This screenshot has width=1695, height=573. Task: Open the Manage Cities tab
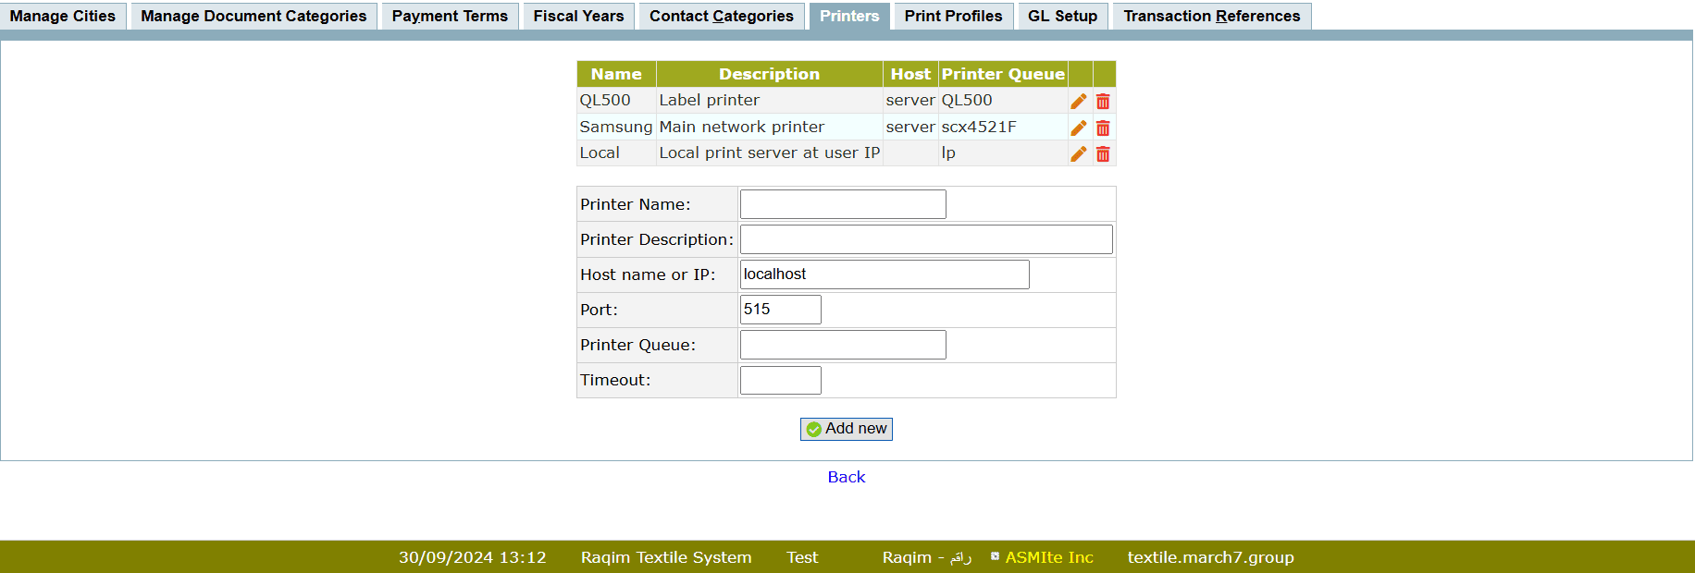click(63, 16)
